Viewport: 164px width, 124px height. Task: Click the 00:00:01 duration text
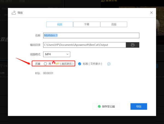tap(48, 73)
